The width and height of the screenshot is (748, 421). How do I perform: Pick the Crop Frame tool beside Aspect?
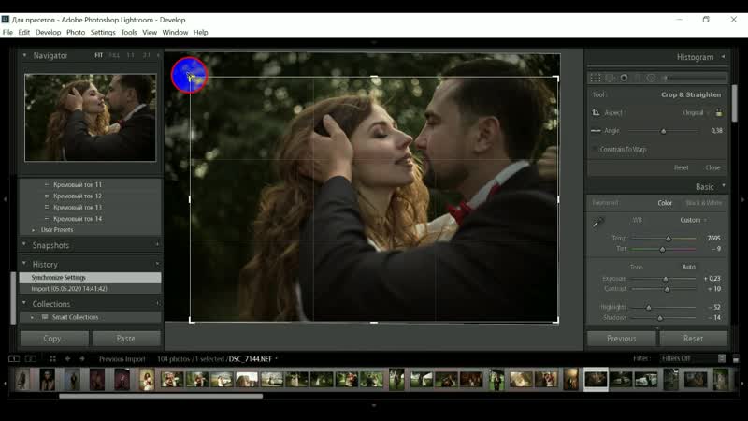click(596, 112)
